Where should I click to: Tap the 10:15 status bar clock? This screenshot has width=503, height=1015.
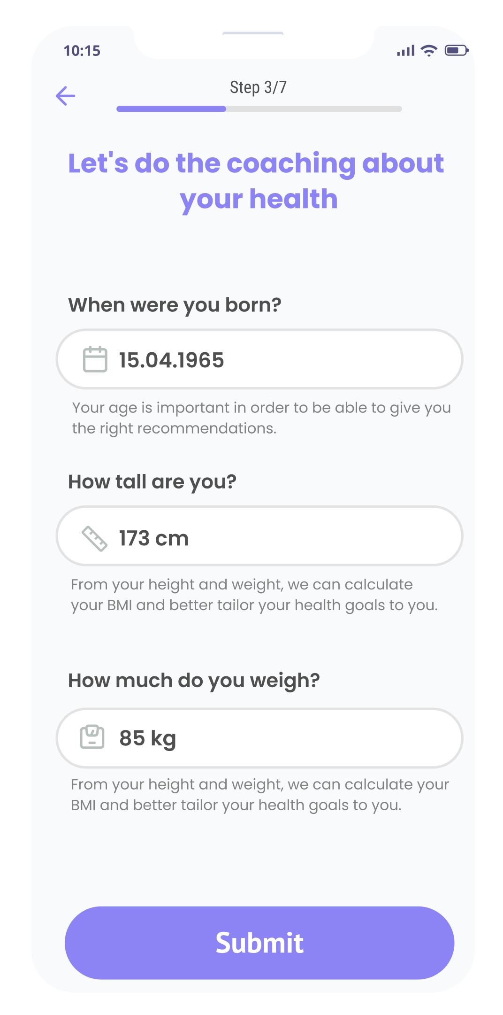tap(82, 51)
